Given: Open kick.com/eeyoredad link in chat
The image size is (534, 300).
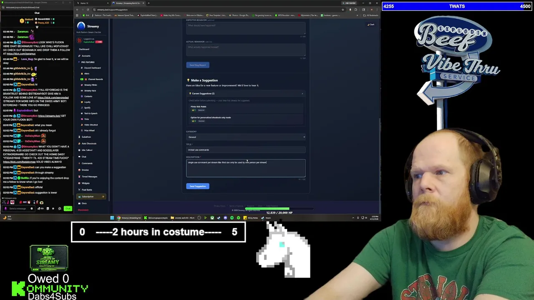Looking at the screenshot, I should pyautogui.click(x=53, y=97).
